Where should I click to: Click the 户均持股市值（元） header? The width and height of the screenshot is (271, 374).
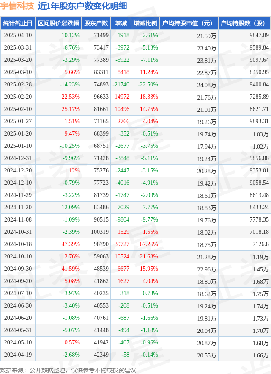(x=189, y=23)
